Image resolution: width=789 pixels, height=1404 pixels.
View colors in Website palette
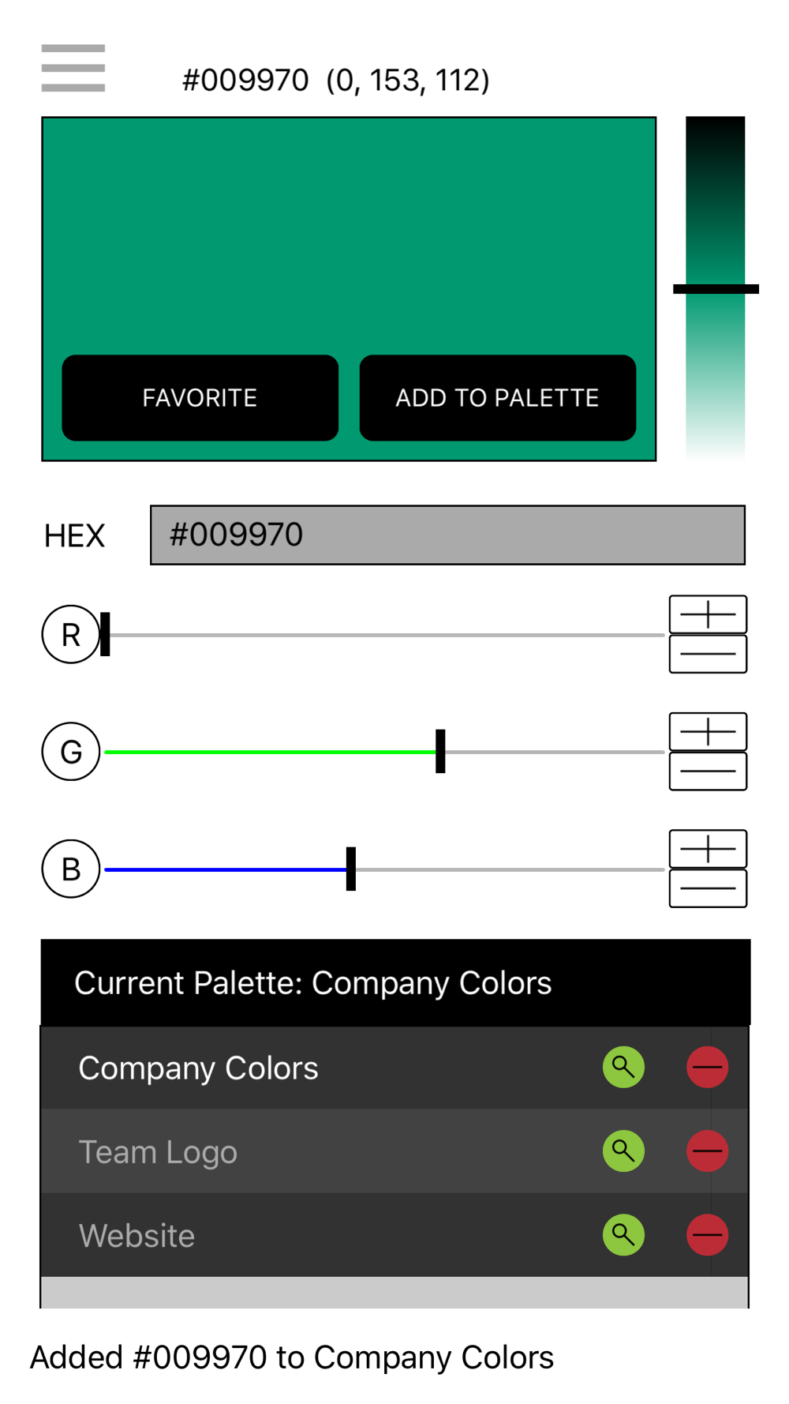[623, 1235]
